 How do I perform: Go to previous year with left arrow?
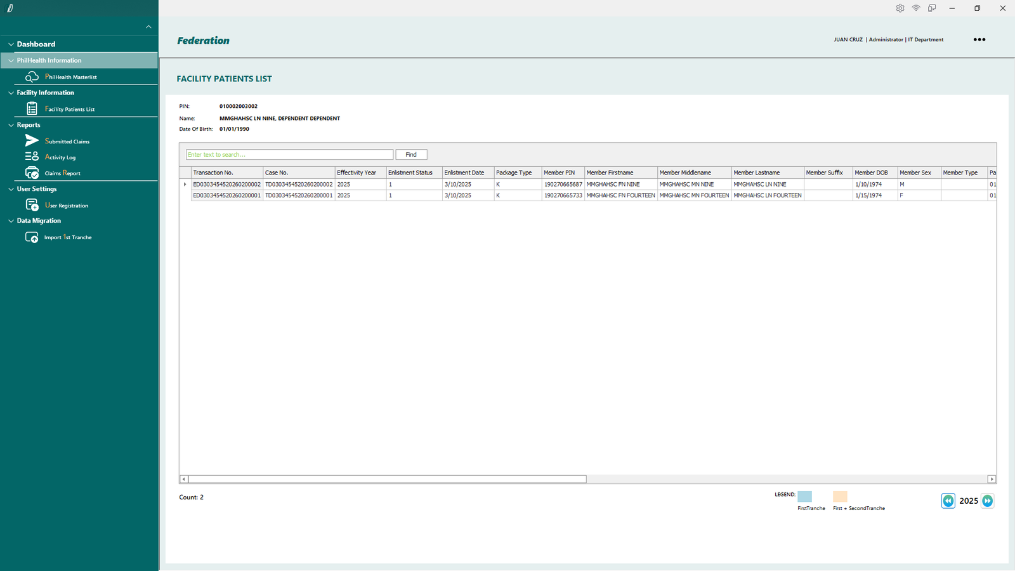948,501
